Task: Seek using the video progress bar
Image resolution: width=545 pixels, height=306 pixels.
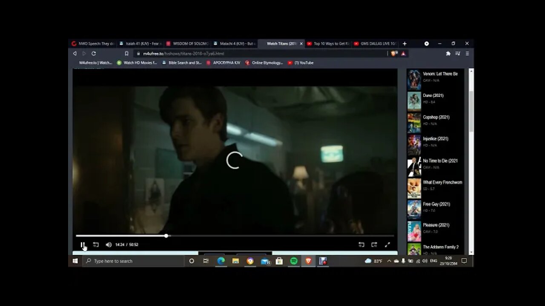Action: pos(235,235)
